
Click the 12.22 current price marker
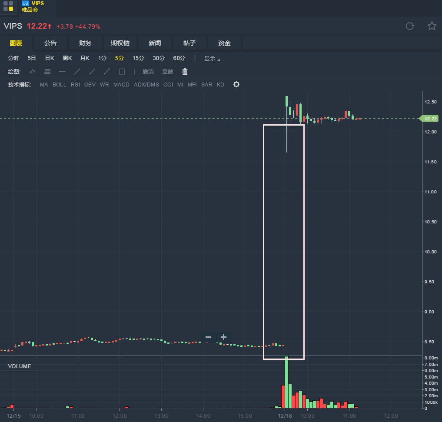pyautogui.click(x=429, y=118)
